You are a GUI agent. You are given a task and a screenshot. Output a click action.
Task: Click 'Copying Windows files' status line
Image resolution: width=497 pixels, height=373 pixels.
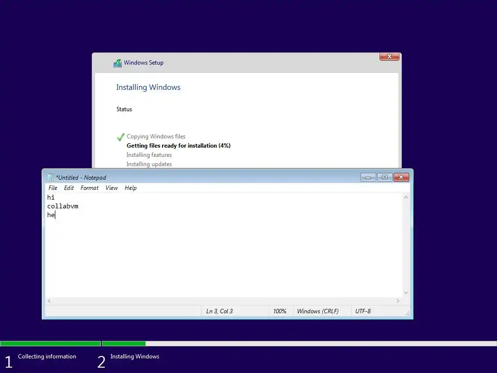[156, 136]
